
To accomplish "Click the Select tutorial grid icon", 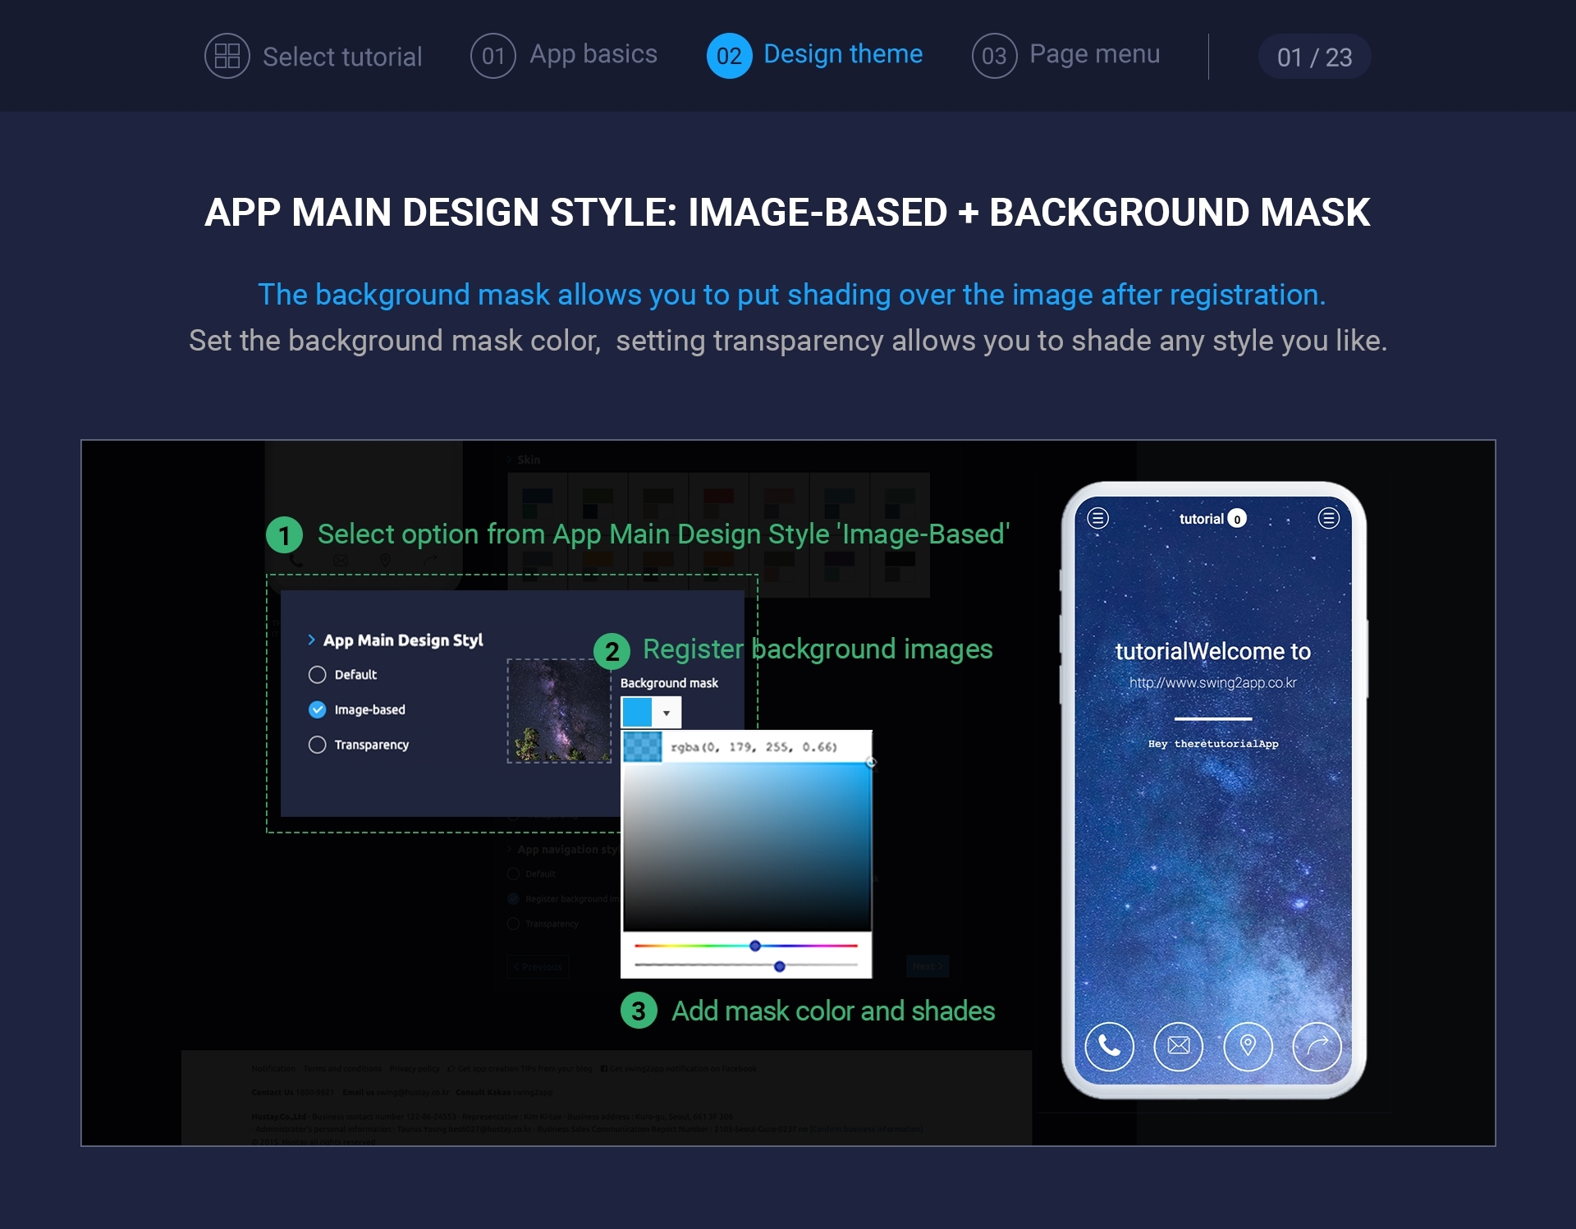I will (227, 56).
